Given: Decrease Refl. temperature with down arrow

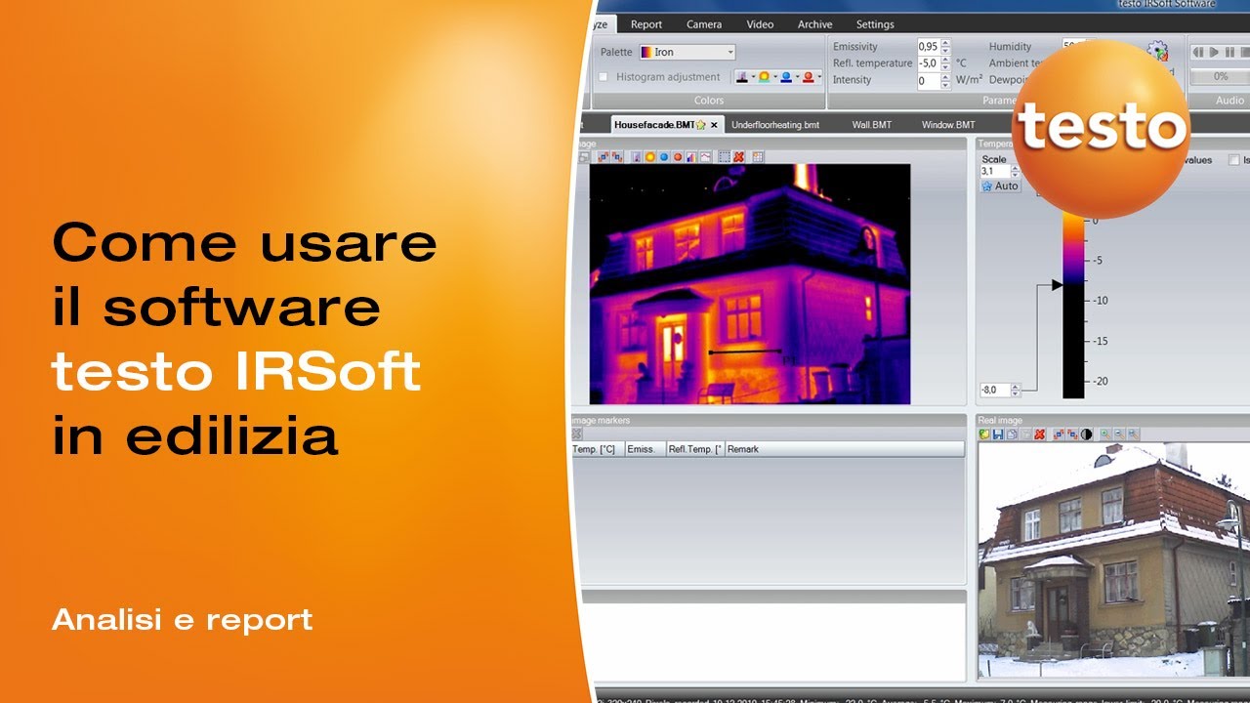Looking at the screenshot, I should click(945, 67).
